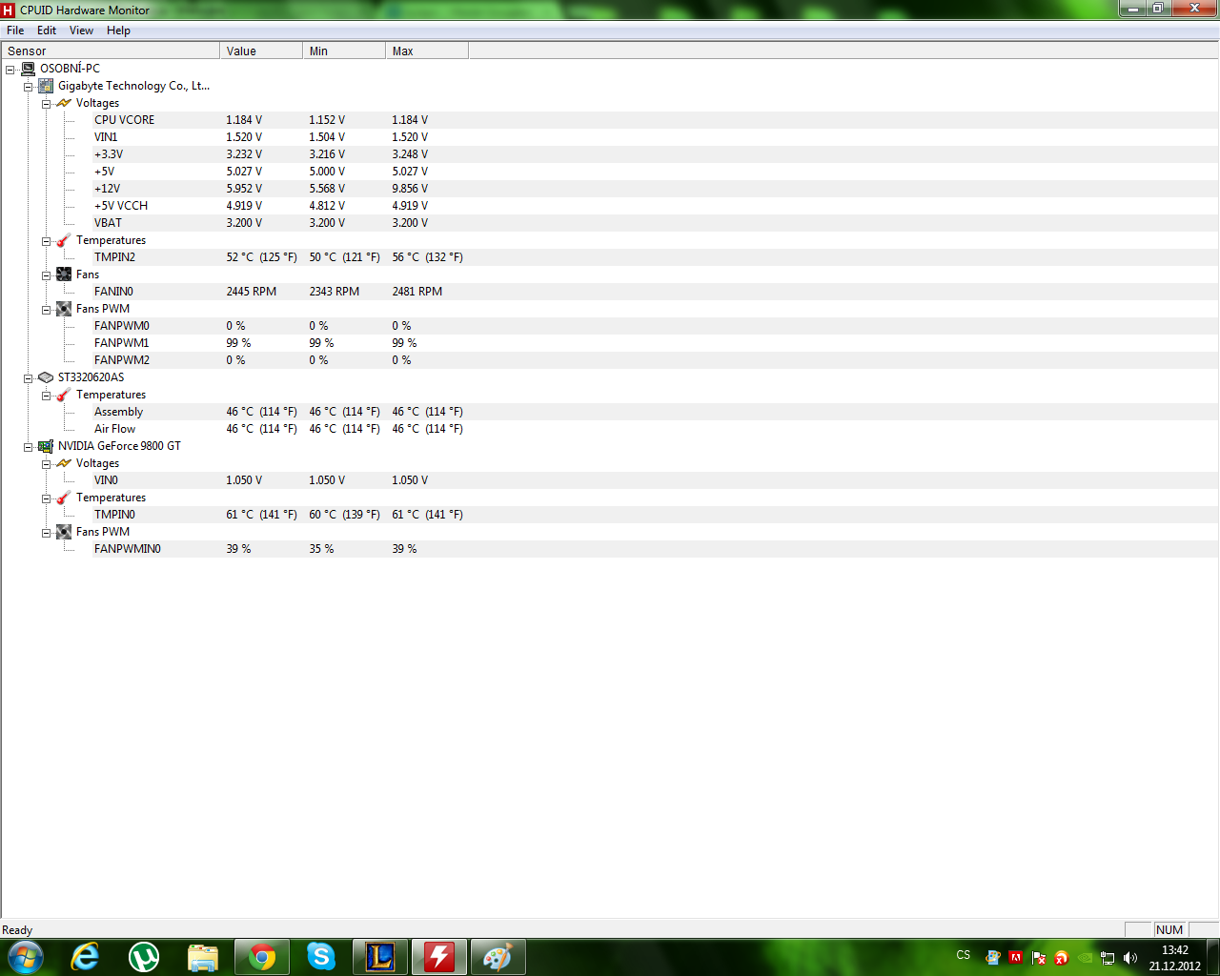
Task: Click the 9.856 V max value
Action: click(410, 189)
